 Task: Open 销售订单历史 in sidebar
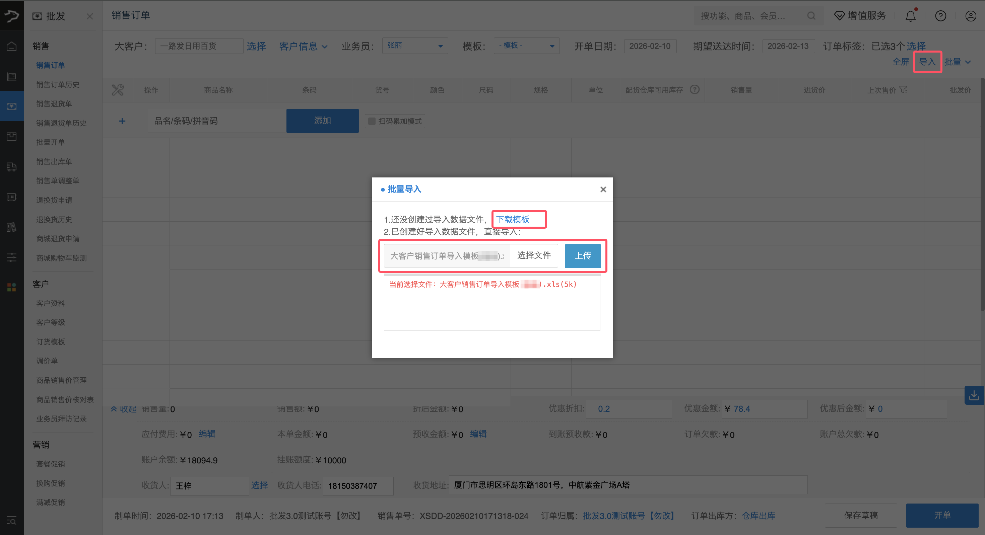pos(58,84)
